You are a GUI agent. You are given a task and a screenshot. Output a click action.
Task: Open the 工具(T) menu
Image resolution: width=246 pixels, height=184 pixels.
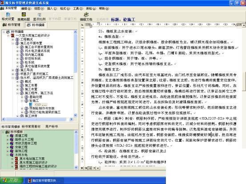(78, 8)
